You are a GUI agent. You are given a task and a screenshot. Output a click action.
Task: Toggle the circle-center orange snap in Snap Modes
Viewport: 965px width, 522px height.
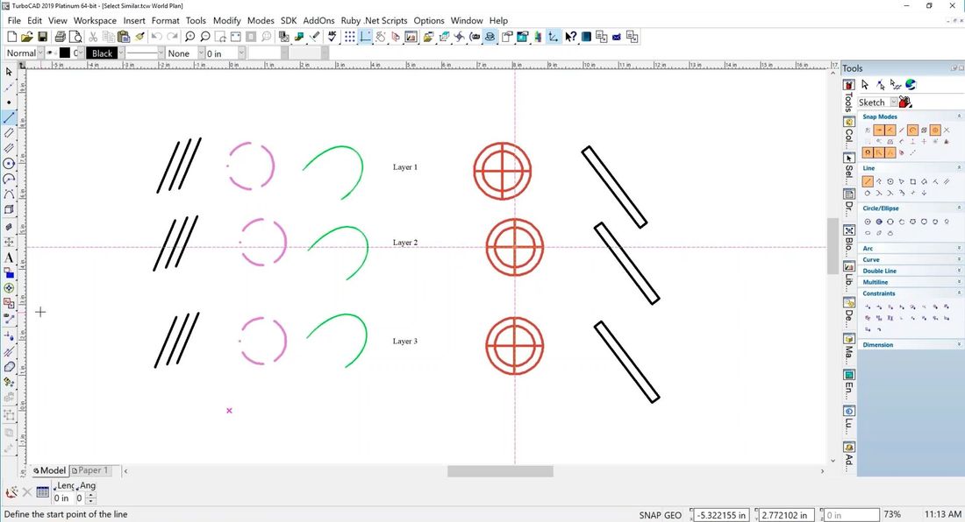(x=935, y=130)
